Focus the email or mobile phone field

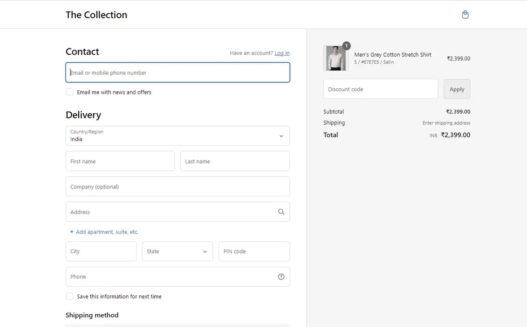click(x=177, y=72)
